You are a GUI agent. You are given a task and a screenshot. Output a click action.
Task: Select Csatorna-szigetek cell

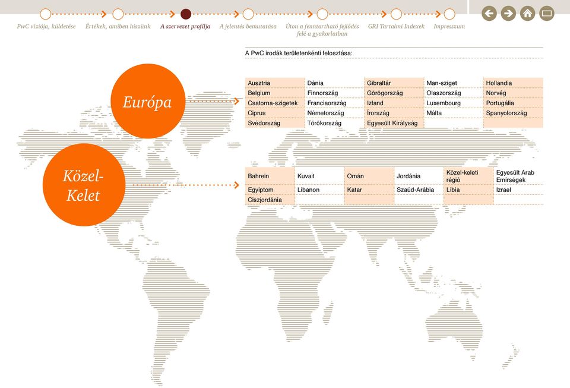point(275,103)
